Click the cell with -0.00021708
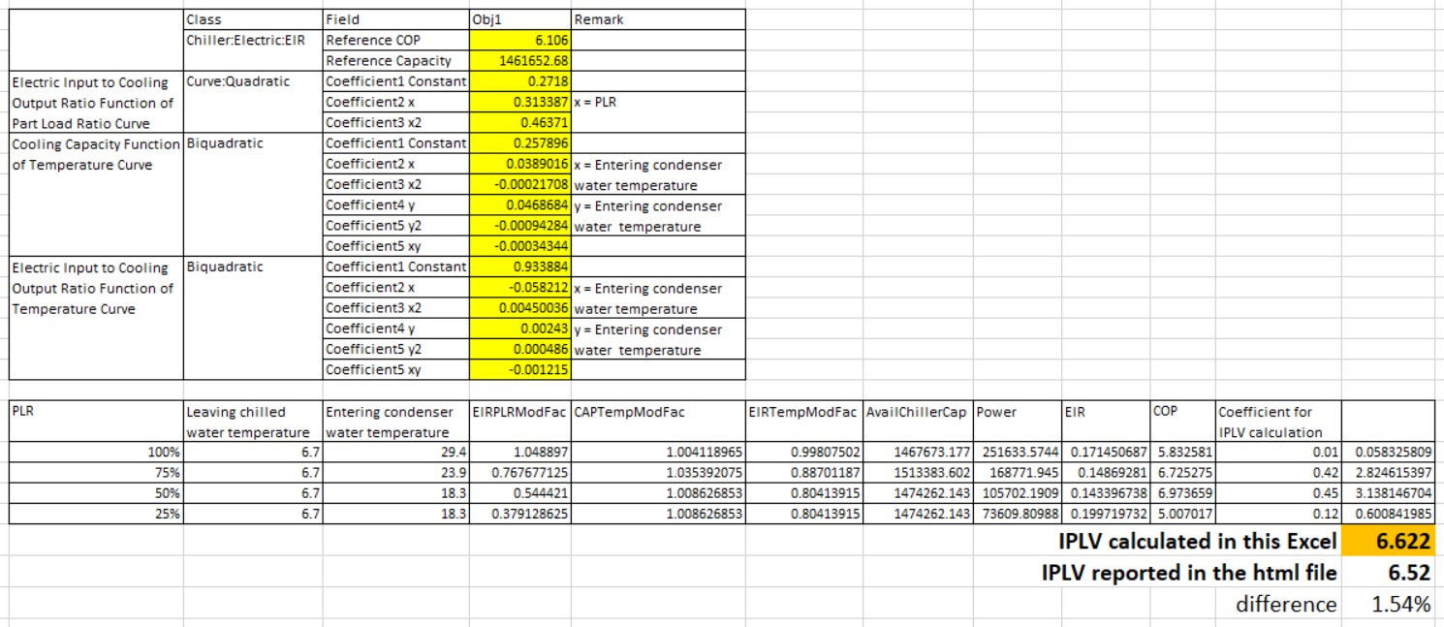This screenshot has width=1444, height=627. click(x=519, y=184)
